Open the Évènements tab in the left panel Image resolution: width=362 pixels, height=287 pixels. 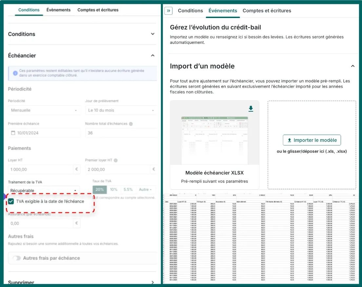(58, 10)
